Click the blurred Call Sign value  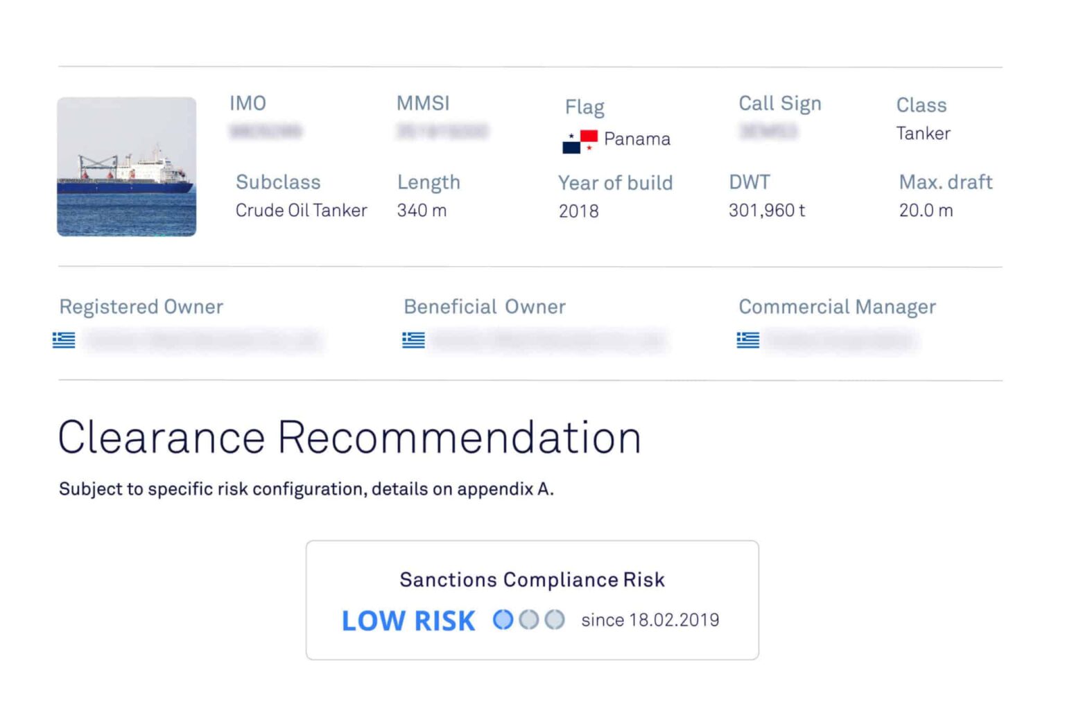(x=768, y=131)
